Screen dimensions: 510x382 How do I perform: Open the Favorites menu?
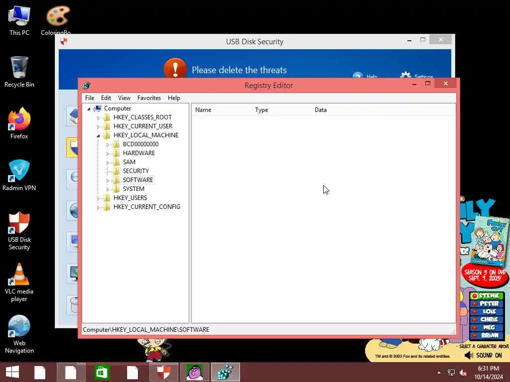pos(149,98)
